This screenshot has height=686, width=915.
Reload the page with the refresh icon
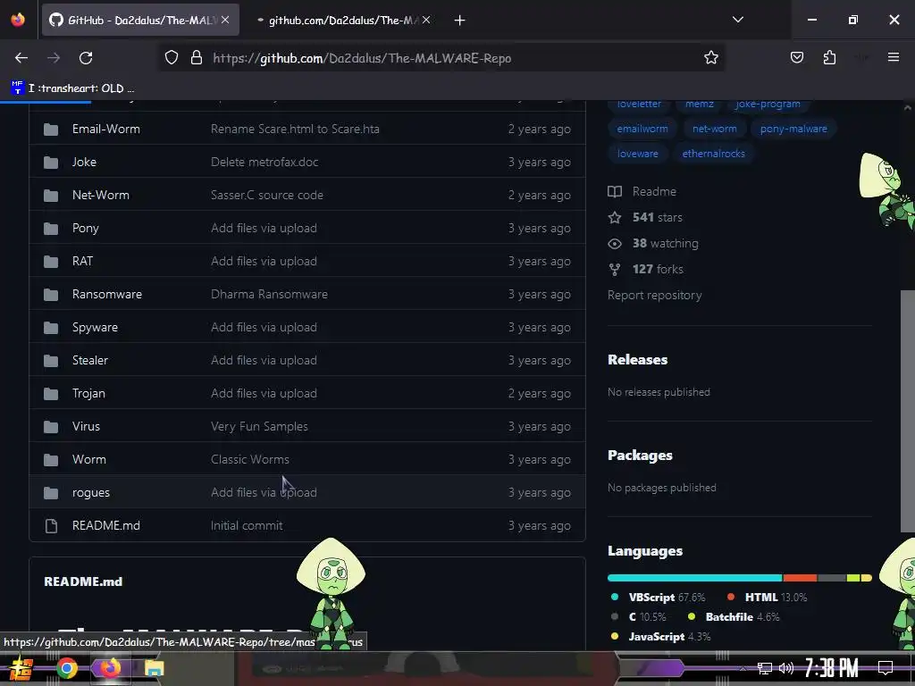(86, 58)
